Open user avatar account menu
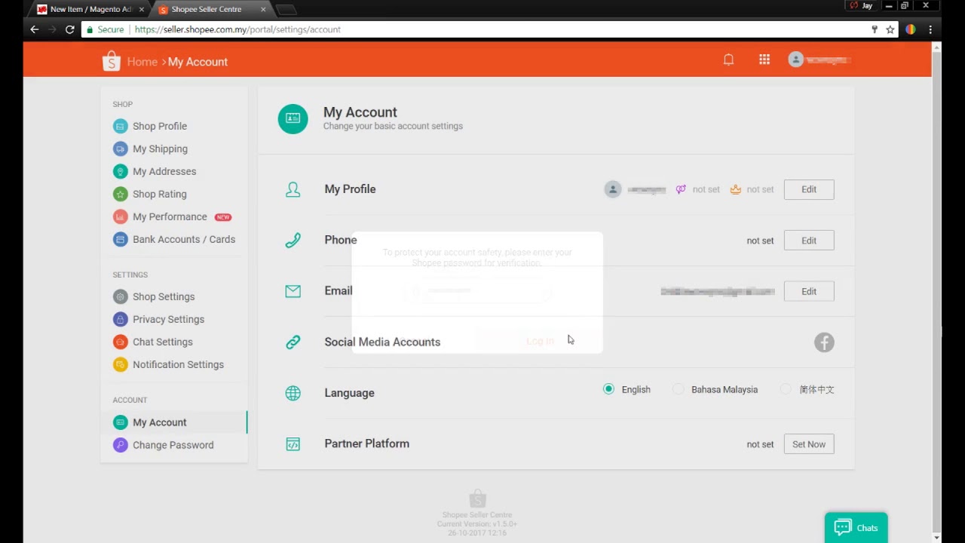Image resolution: width=965 pixels, height=543 pixels. pyautogui.click(x=819, y=60)
